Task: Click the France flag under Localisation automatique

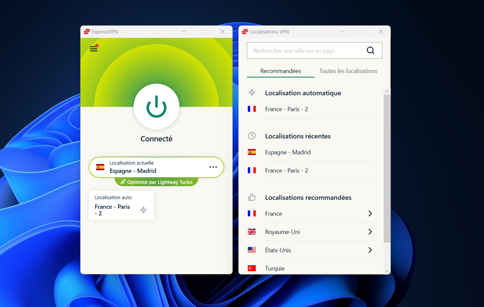Action: (x=252, y=109)
